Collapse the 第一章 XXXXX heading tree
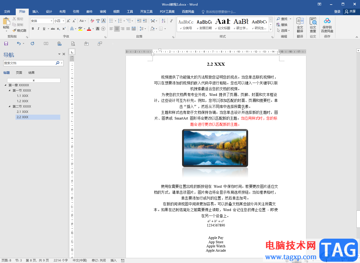 (6, 85)
